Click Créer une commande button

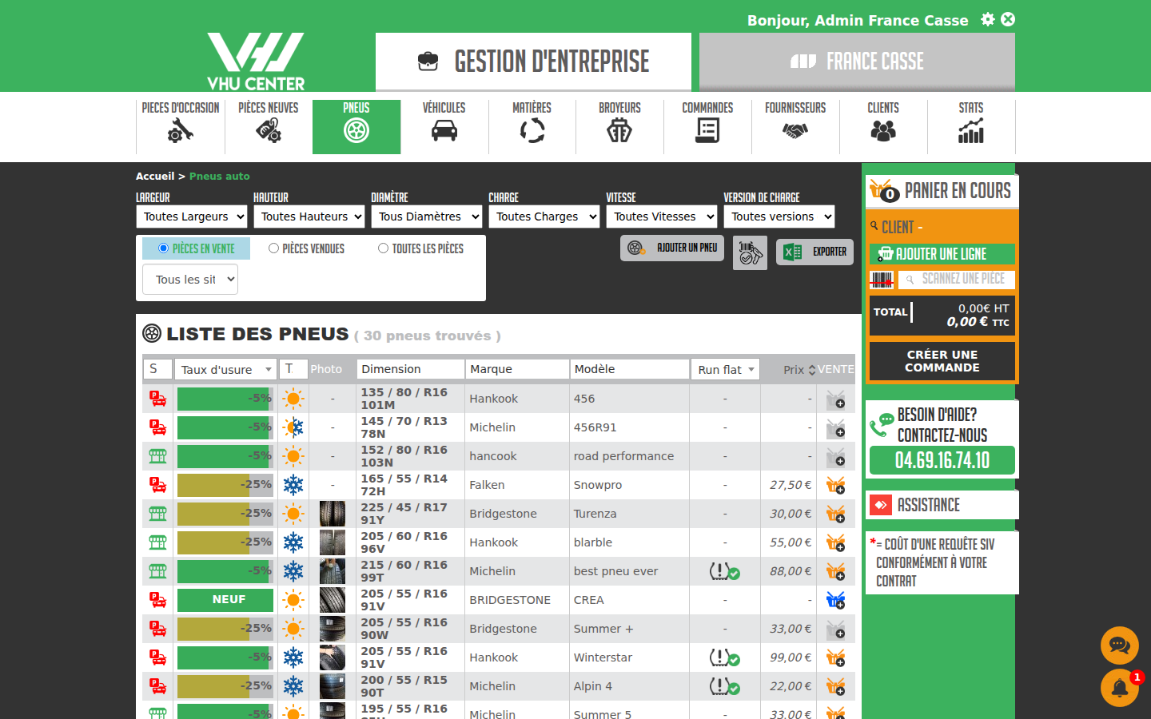tap(942, 361)
